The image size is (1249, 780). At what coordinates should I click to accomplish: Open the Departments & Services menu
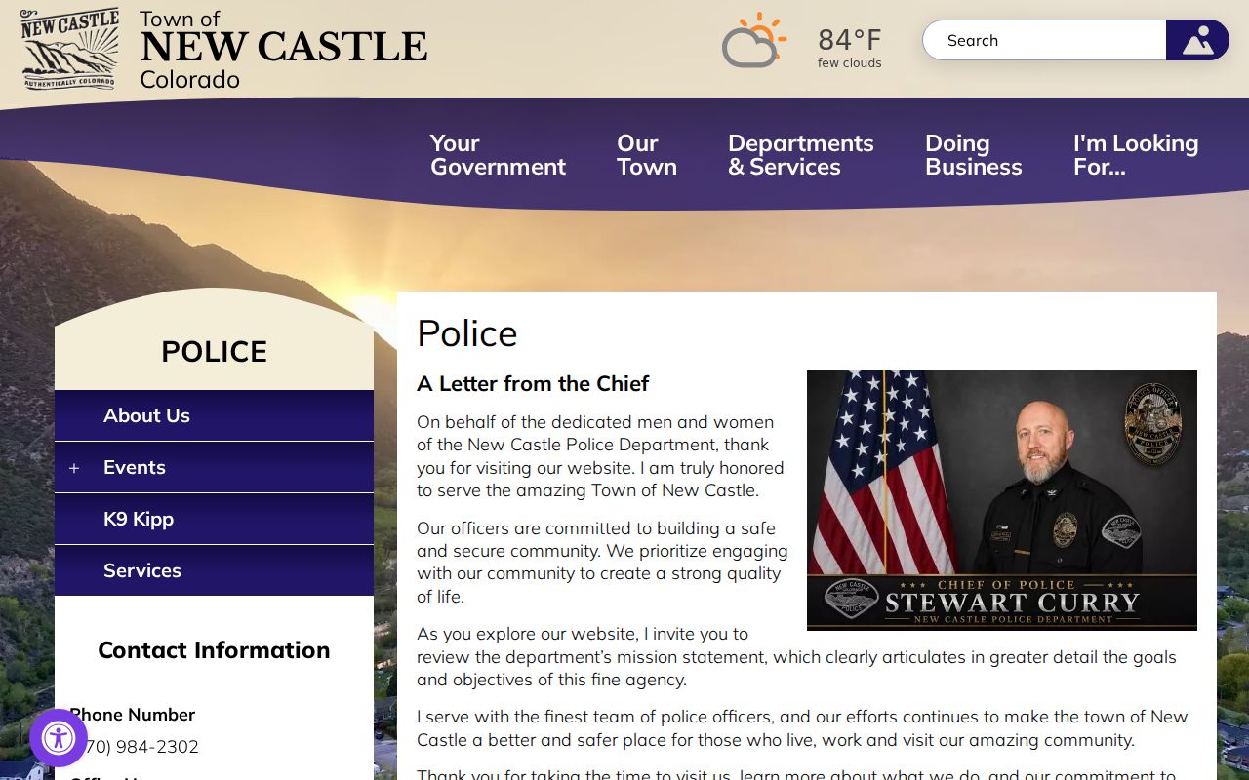click(x=800, y=155)
